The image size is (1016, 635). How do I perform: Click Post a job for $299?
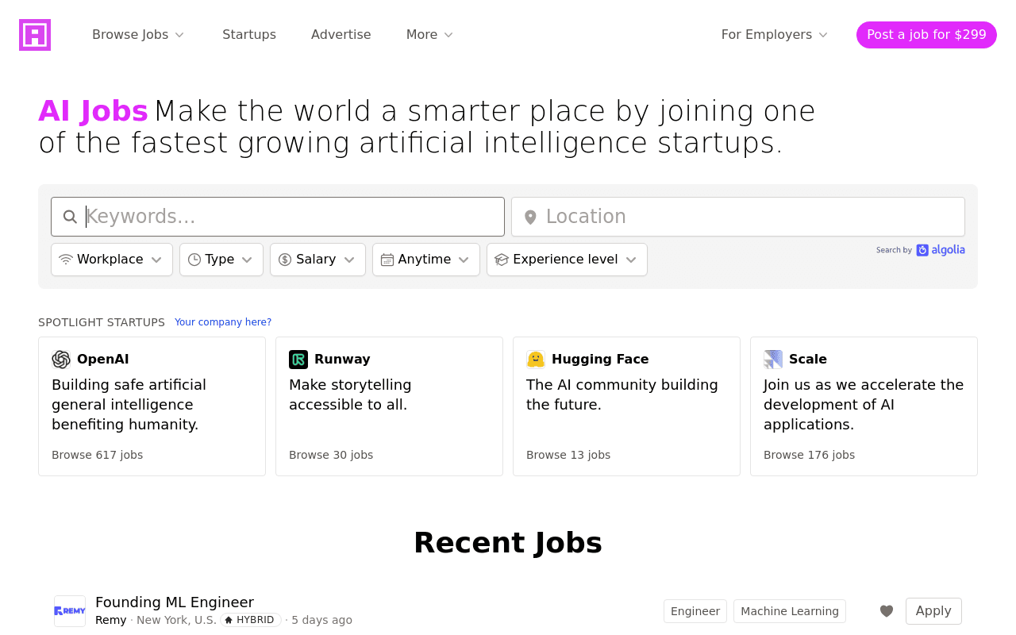tap(926, 35)
